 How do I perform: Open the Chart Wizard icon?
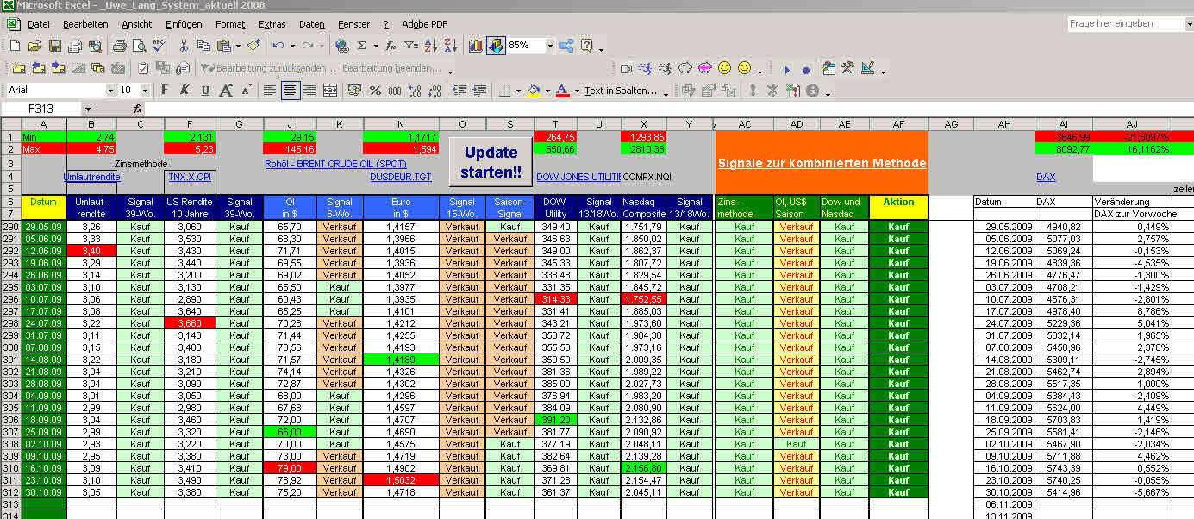(476, 46)
